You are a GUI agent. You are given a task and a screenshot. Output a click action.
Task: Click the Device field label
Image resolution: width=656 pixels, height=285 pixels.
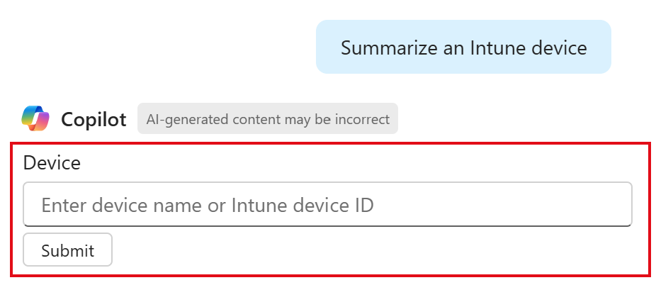click(52, 162)
